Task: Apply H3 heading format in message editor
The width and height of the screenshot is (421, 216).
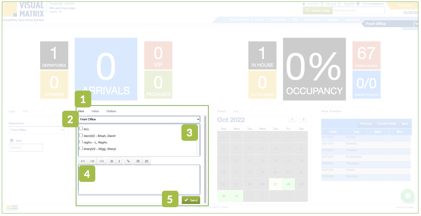Action: (102, 161)
